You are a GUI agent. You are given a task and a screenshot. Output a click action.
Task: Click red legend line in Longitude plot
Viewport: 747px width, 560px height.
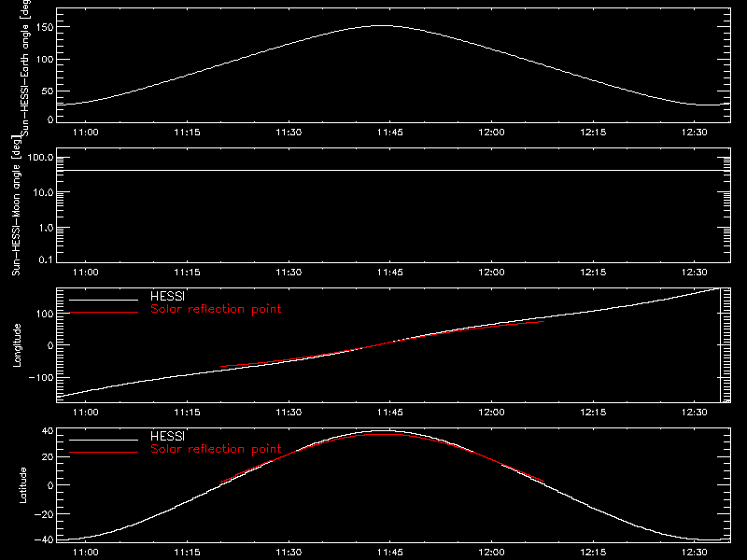pyautogui.click(x=104, y=313)
